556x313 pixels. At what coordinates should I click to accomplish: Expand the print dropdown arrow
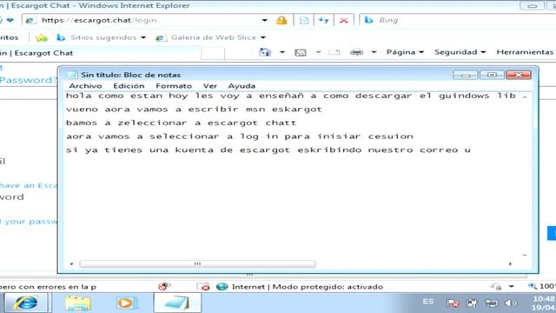(x=374, y=52)
